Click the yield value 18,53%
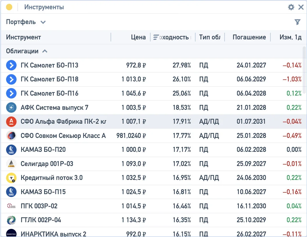This screenshot has width=307, height=237. click(182, 107)
